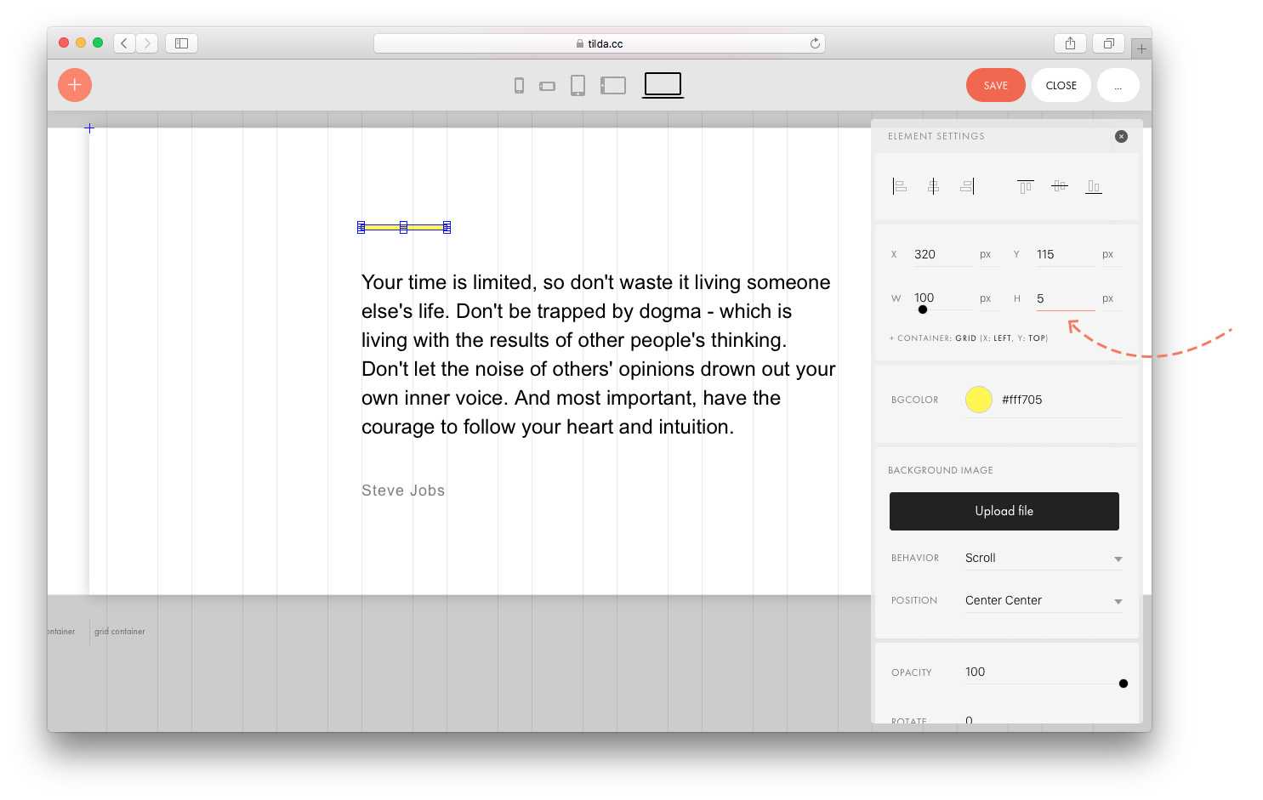Open the Behavior Scroll dropdown

(x=1043, y=559)
